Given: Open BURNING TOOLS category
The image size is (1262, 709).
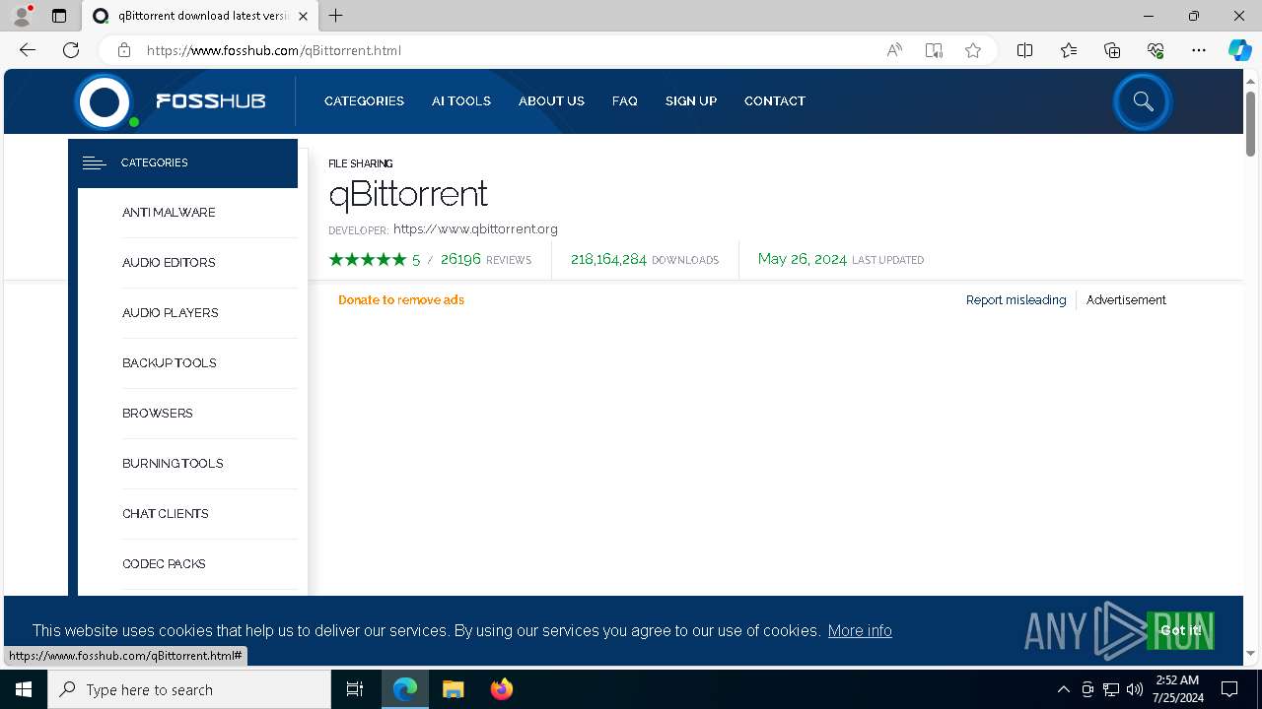Looking at the screenshot, I should [x=173, y=464].
